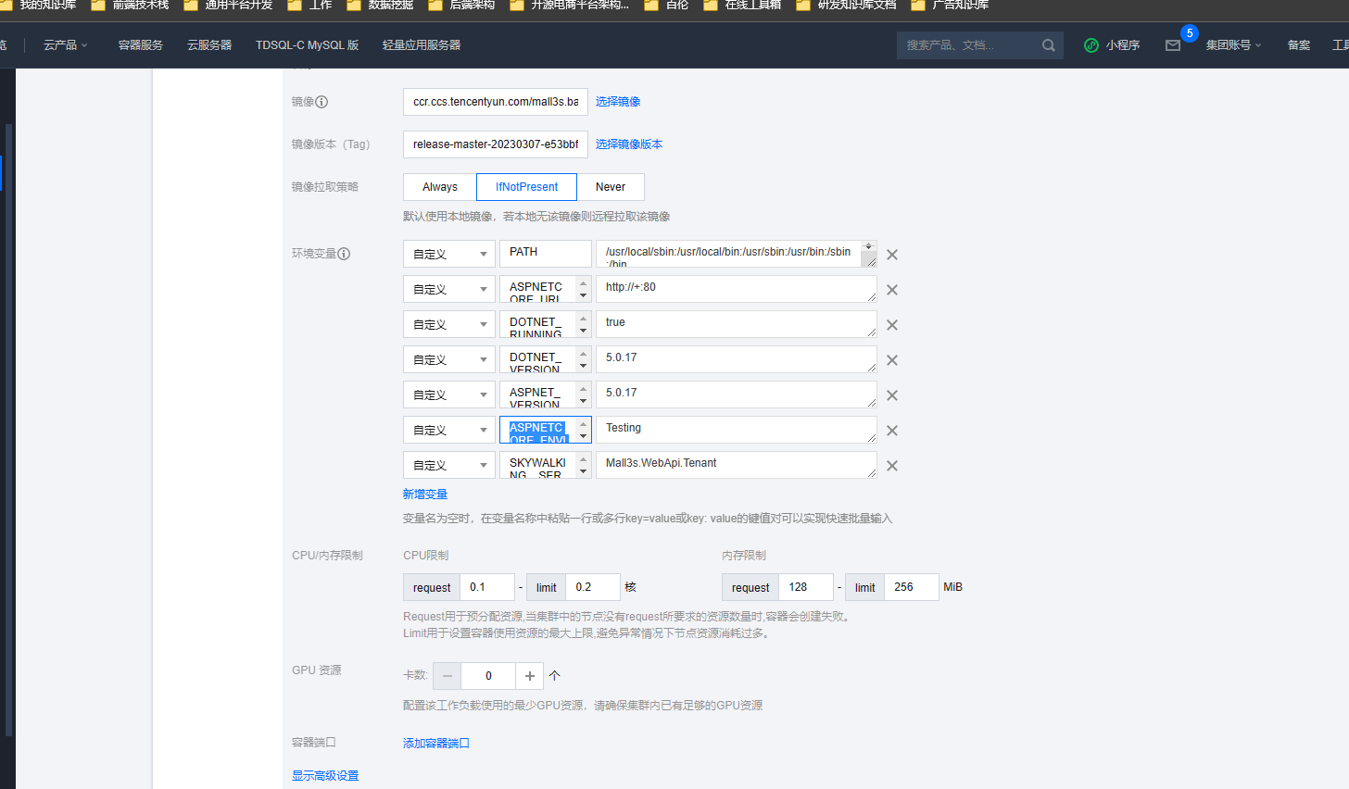Viewport: 1349px width, 789px height.
Task: Delete the PATH environment variable row
Action: click(892, 255)
